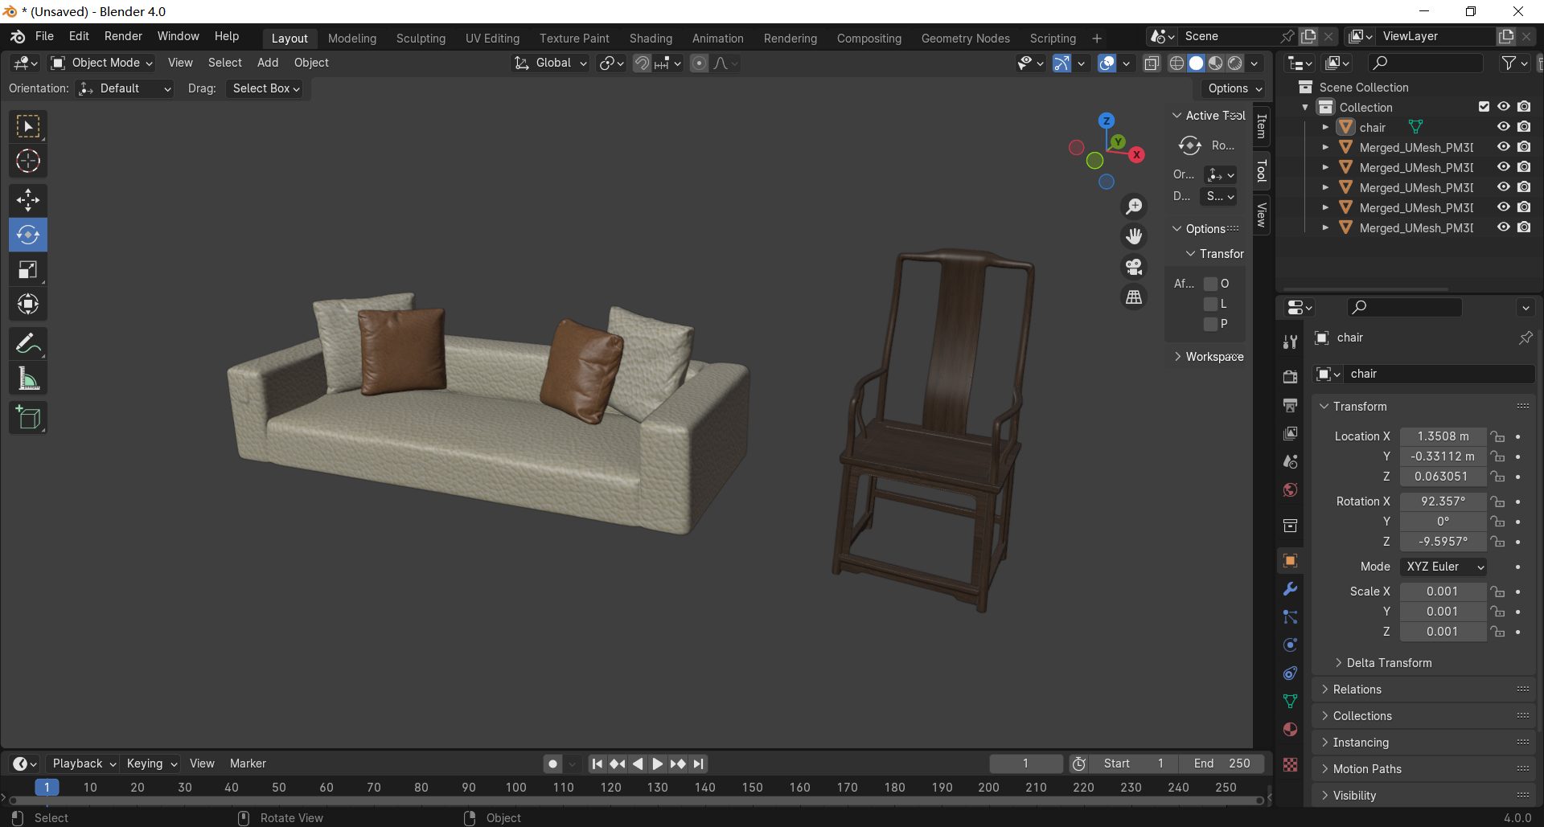Hide the chair object in the viewport
Image resolution: width=1544 pixels, height=827 pixels.
1503,126
